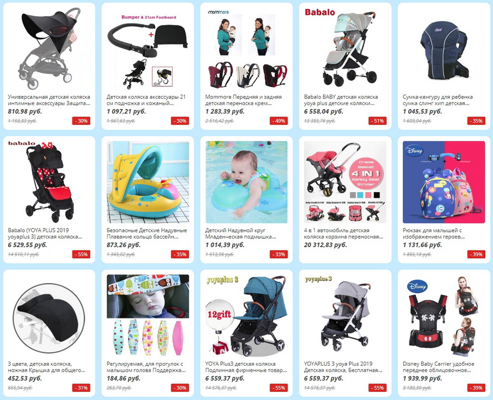Click the 184,86 руб. head support price
The height and width of the screenshot is (400, 493).
pyautogui.click(x=124, y=378)
